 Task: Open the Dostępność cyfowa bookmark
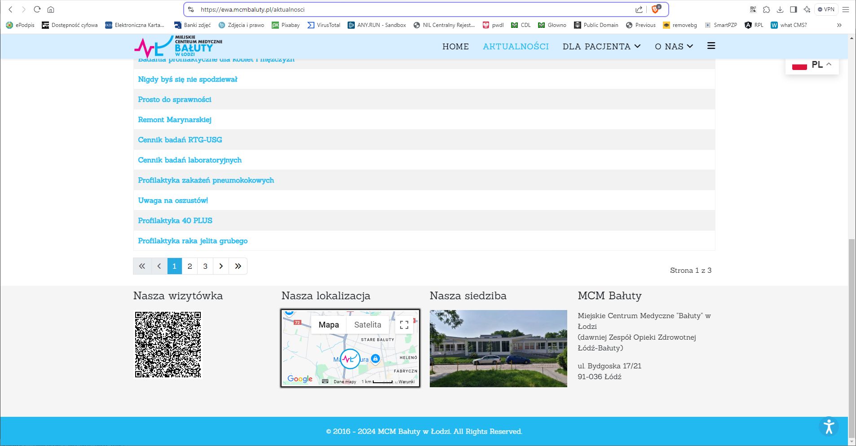pos(70,25)
